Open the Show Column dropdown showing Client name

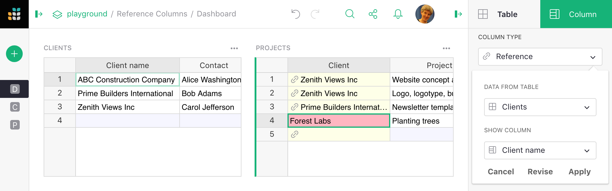point(540,150)
